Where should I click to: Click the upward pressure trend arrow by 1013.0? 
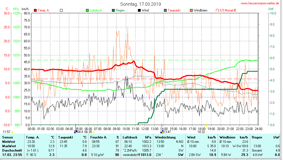pyautogui.click(x=139, y=155)
